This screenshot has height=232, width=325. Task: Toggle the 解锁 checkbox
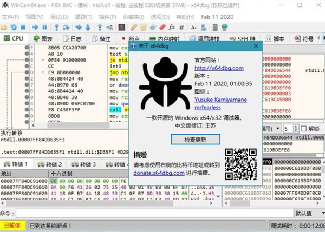click(304, 129)
